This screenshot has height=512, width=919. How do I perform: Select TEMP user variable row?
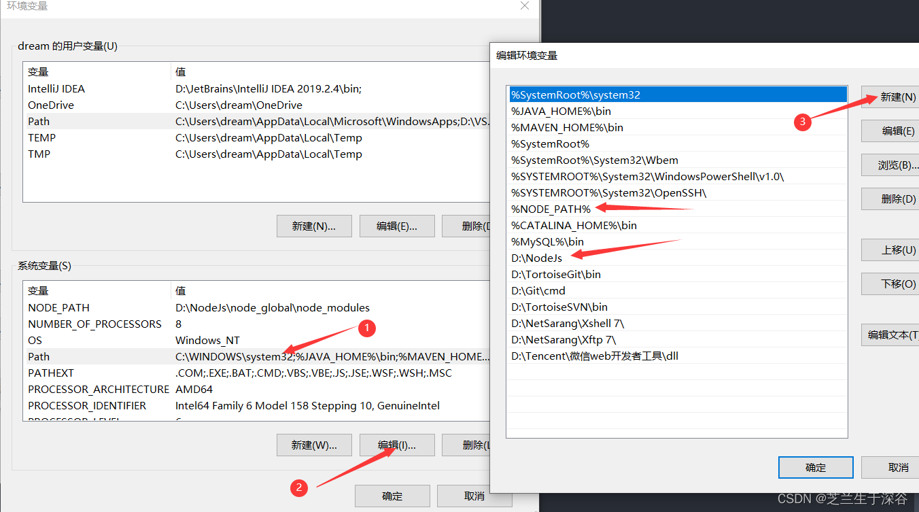[x=256, y=137]
